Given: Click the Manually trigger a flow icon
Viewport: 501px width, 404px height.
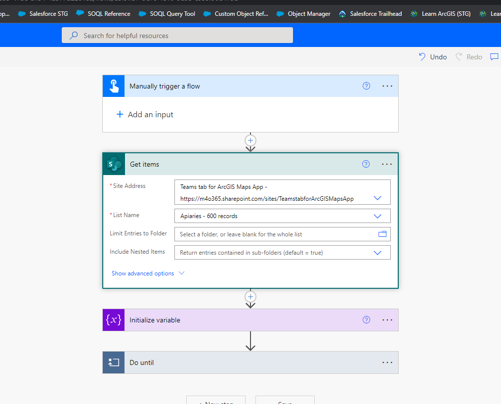Looking at the screenshot, I should [114, 86].
